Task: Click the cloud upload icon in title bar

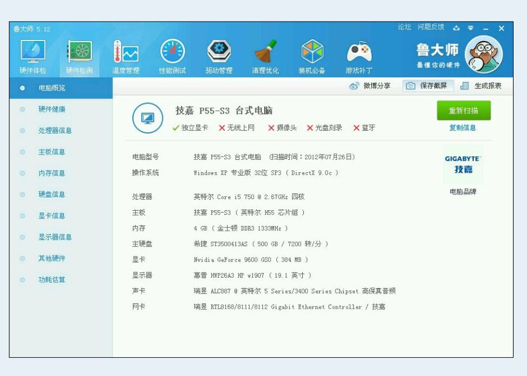Action: [x=456, y=28]
